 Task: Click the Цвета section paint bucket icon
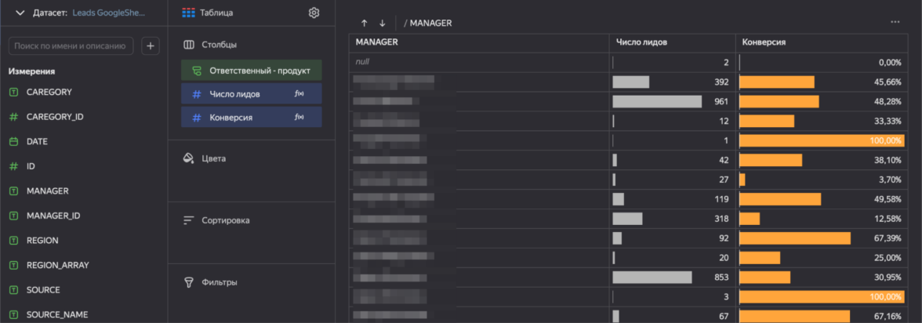188,158
